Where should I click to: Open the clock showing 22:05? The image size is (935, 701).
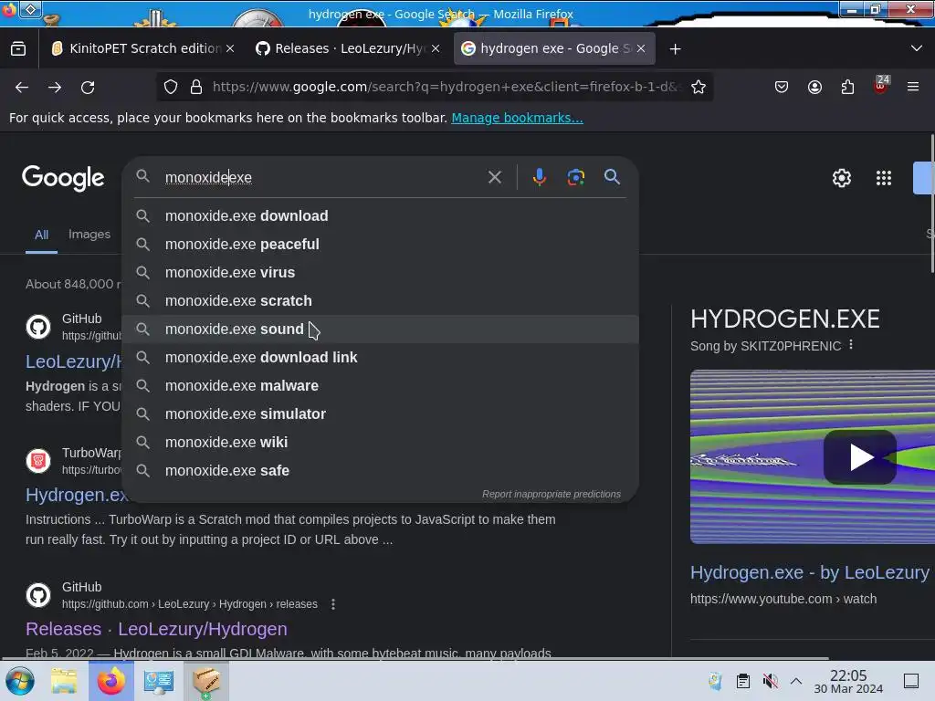pyautogui.click(x=848, y=681)
